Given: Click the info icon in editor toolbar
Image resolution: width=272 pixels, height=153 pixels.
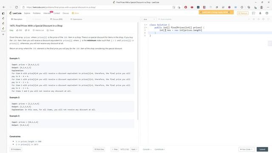Looking at the screenshot, I should click(249, 19).
